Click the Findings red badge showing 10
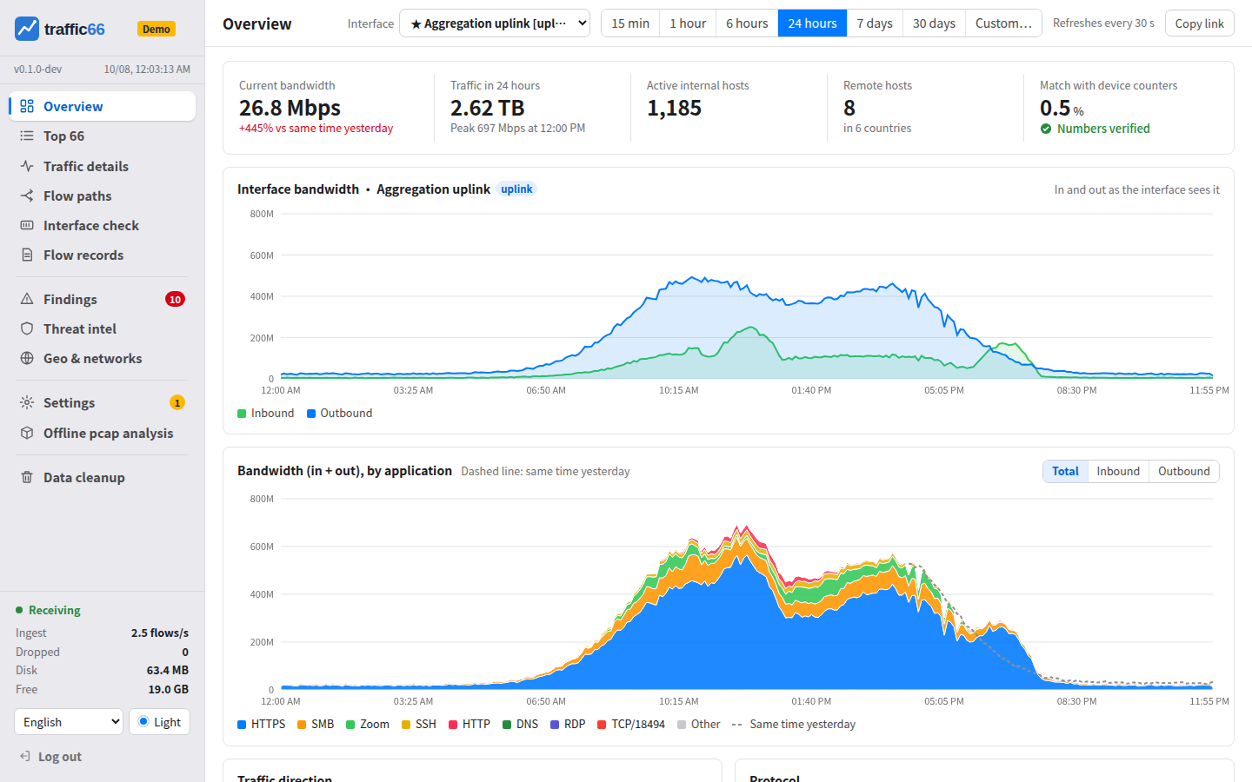The height and width of the screenshot is (782, 1252). [x=175, y=299]
